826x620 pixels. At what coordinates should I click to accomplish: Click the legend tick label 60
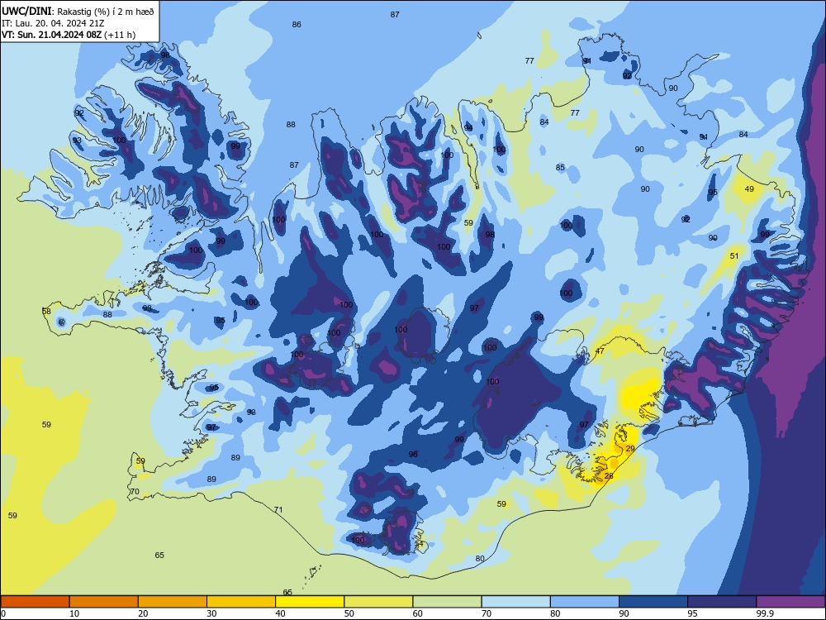pos(418,613)
